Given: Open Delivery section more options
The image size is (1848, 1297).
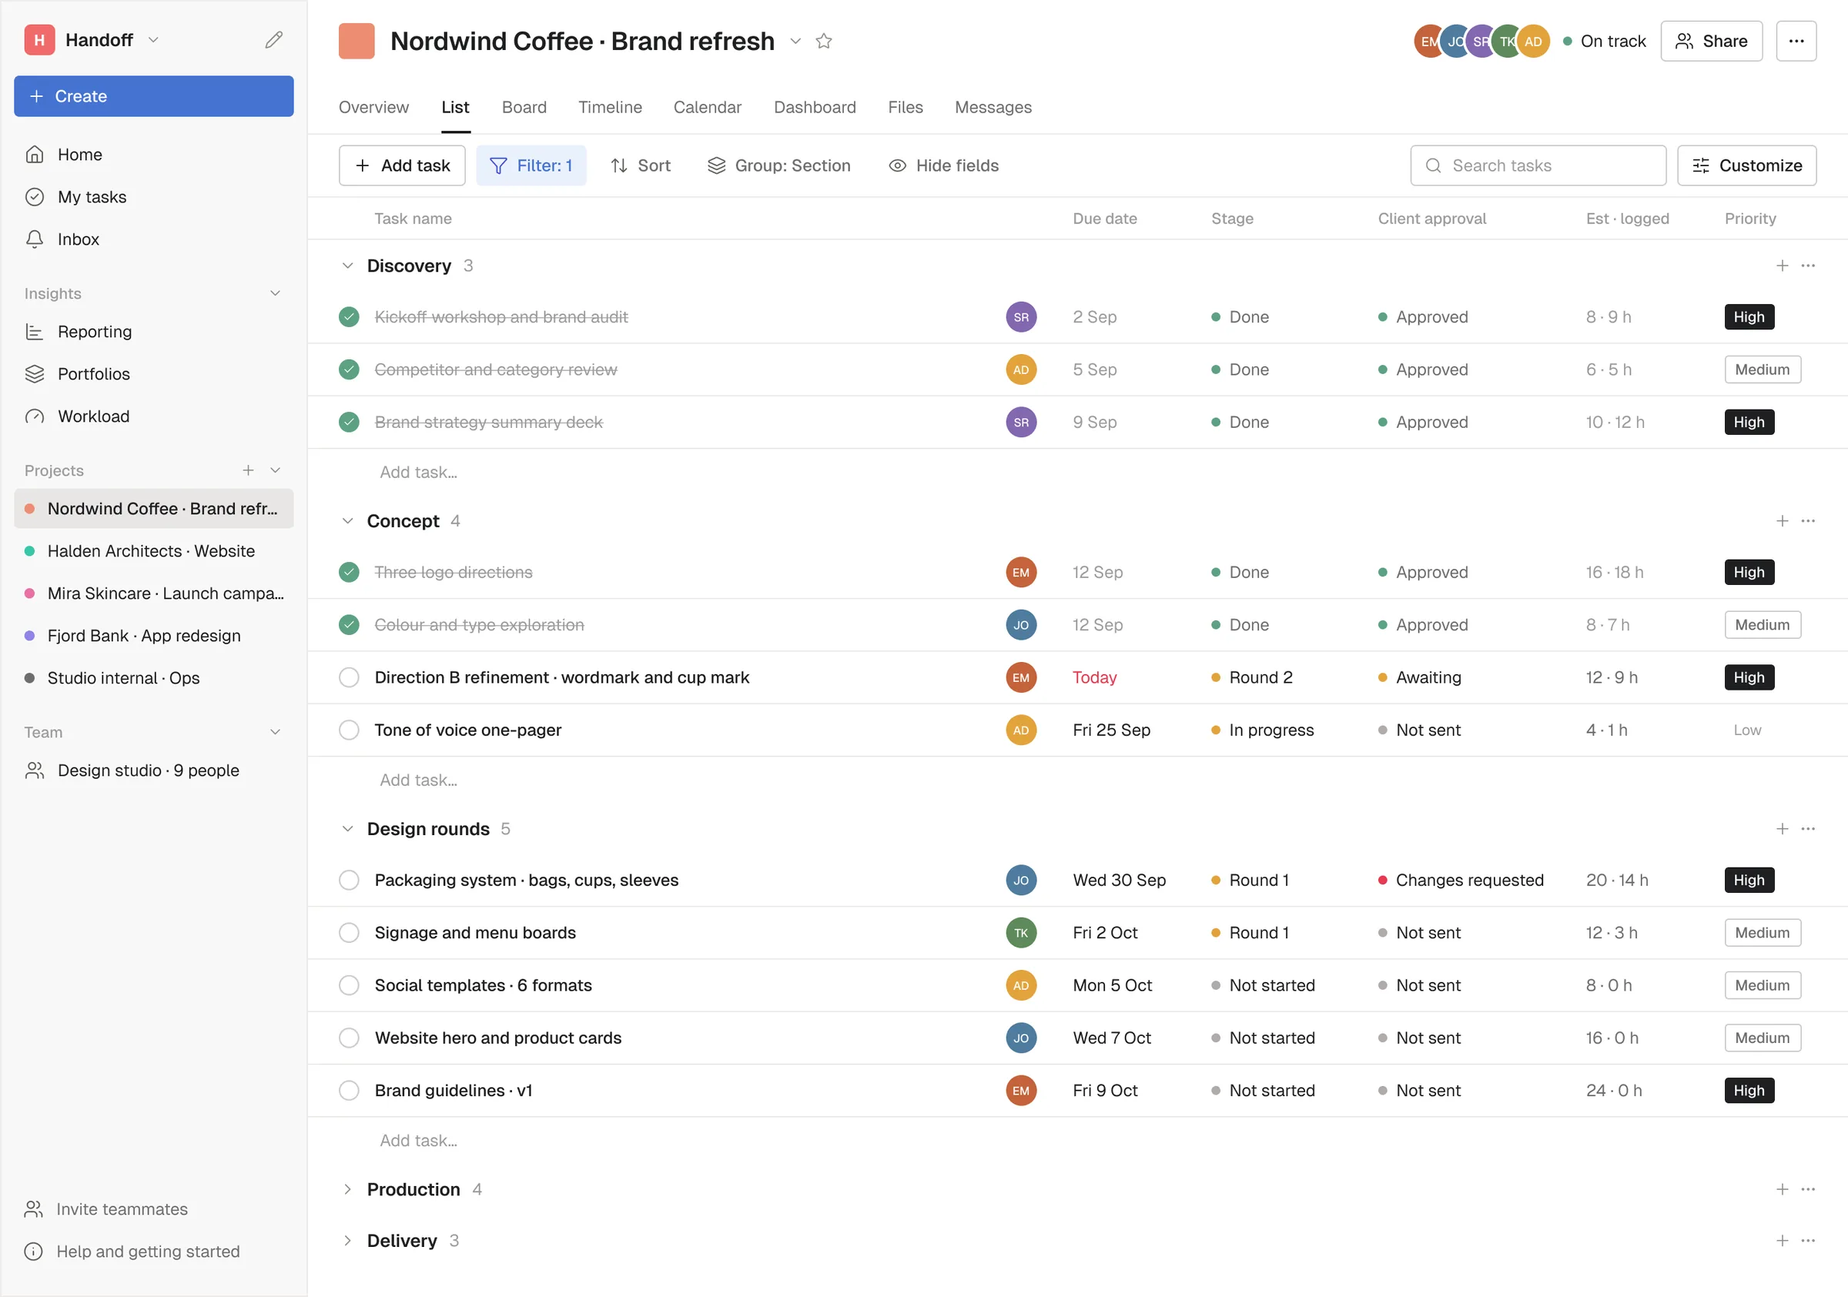Looking at the screenshot, I should click(x=1808, y=1241).
